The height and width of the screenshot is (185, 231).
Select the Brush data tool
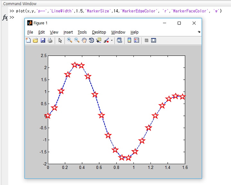click(107, 40)
